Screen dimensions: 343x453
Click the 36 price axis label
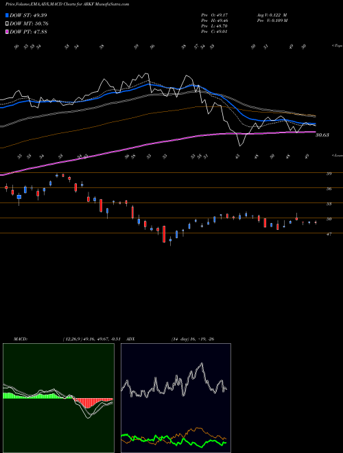pyautogui.click(x=329, y=189)
